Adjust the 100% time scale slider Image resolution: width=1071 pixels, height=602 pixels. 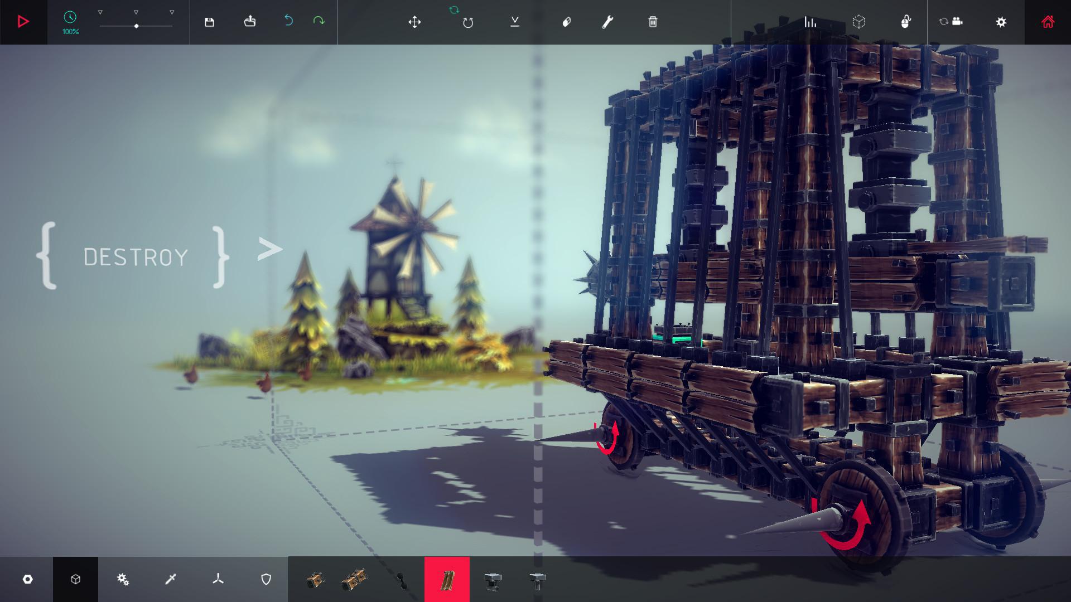(x=136, y=25)
